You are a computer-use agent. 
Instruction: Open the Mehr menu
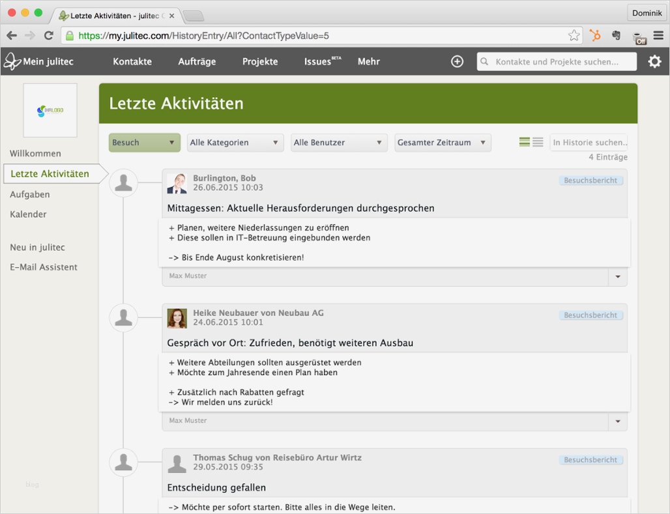pyautogui.click(x=369, y=61)
